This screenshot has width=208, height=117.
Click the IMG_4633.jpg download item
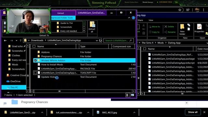point(110,112)
